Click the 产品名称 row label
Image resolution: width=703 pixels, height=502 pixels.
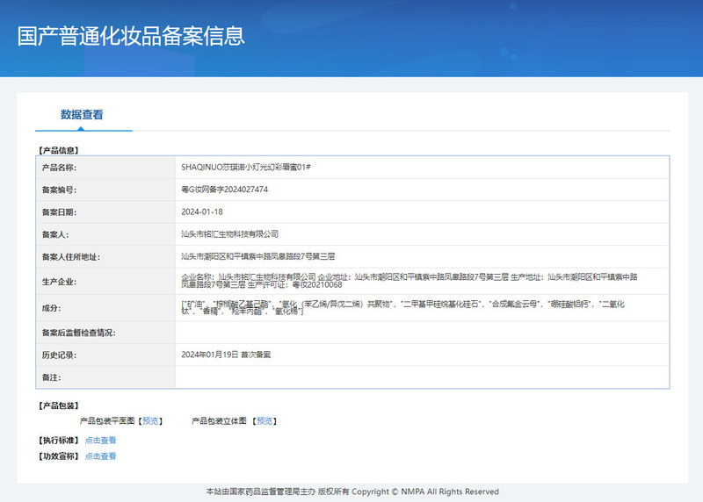click(x=59, y=168)
